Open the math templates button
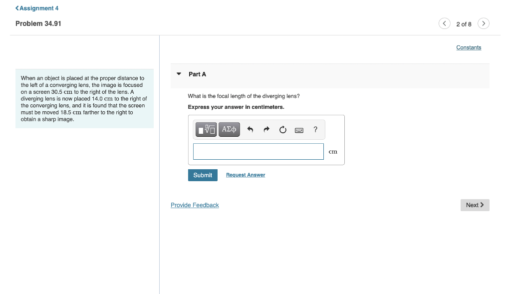This screenshot has height=294, width=511. tap(206, 129)
